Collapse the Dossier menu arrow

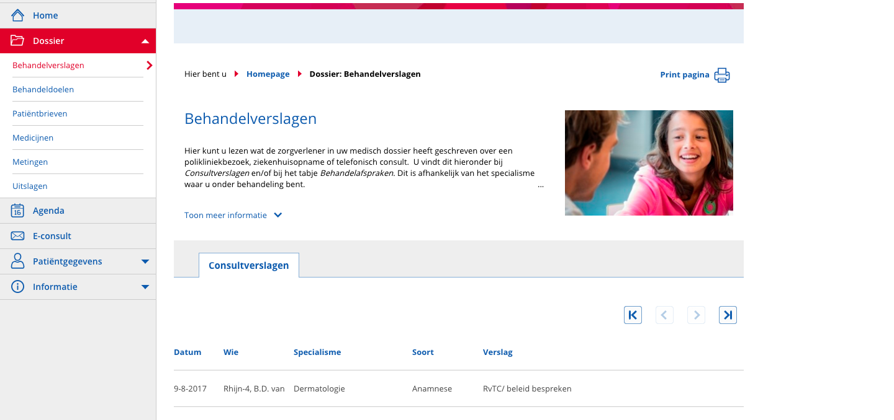[x=145, y=42]
